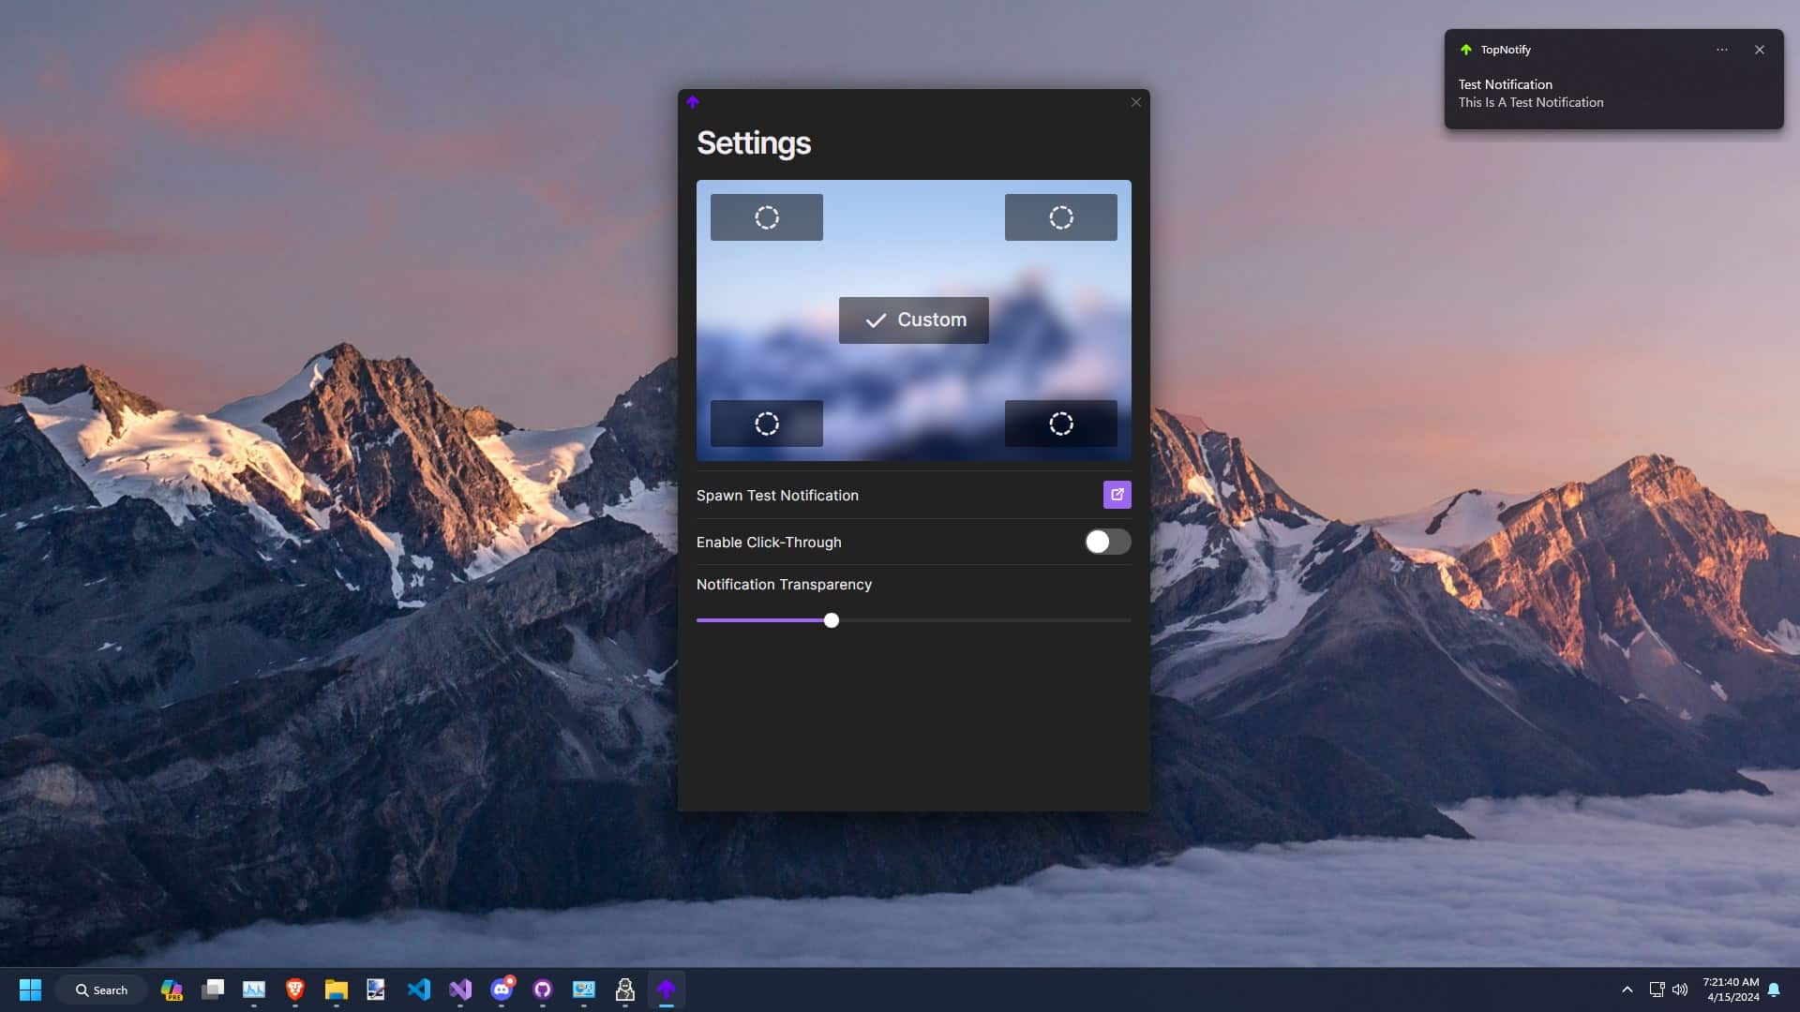Open Windows Search from the taskbar
The height and width of the screenshot is (1012, 1800).
coord(100,990)
